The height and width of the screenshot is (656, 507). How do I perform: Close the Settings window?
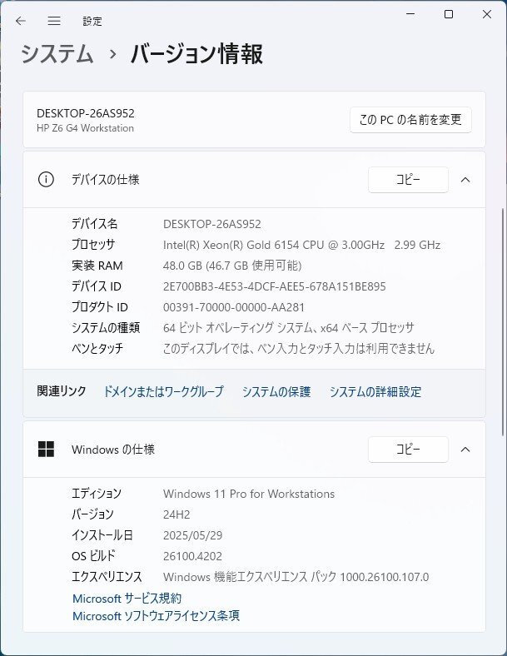(487, 14)
